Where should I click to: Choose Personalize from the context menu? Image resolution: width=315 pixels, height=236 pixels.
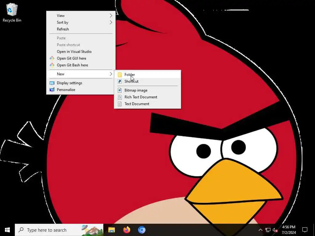coord(81,90)
